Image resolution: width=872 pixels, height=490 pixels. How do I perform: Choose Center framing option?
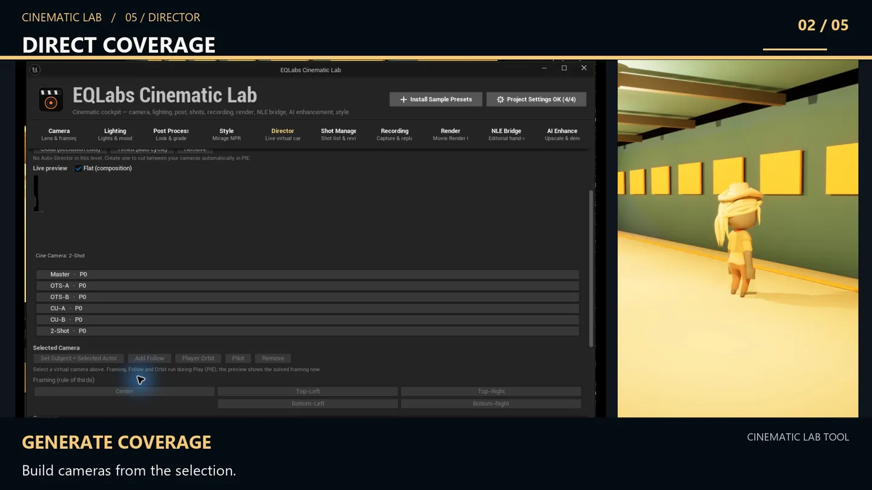(125, 391)
